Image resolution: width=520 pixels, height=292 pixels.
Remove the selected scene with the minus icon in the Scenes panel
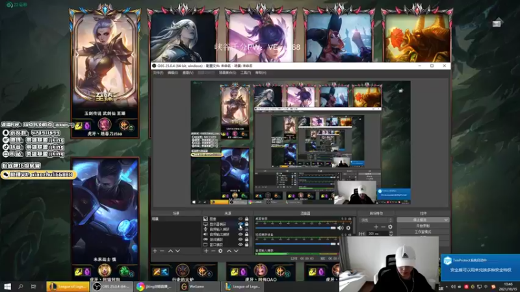162,251
